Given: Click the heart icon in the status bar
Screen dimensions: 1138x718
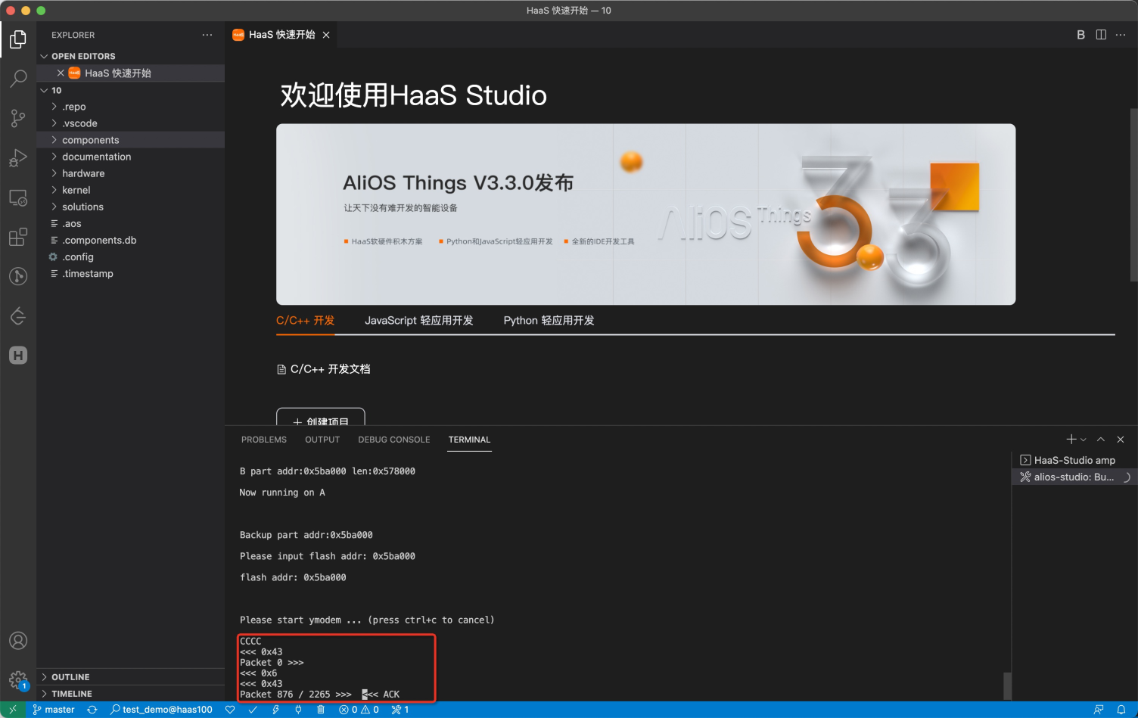Looking at the screenshot, I should pyautogui.click(x=230, y=710).
